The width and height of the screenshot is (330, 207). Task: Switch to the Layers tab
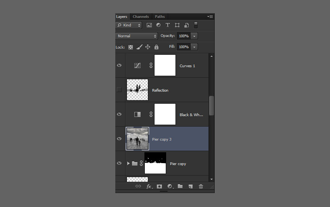point(122,16)
